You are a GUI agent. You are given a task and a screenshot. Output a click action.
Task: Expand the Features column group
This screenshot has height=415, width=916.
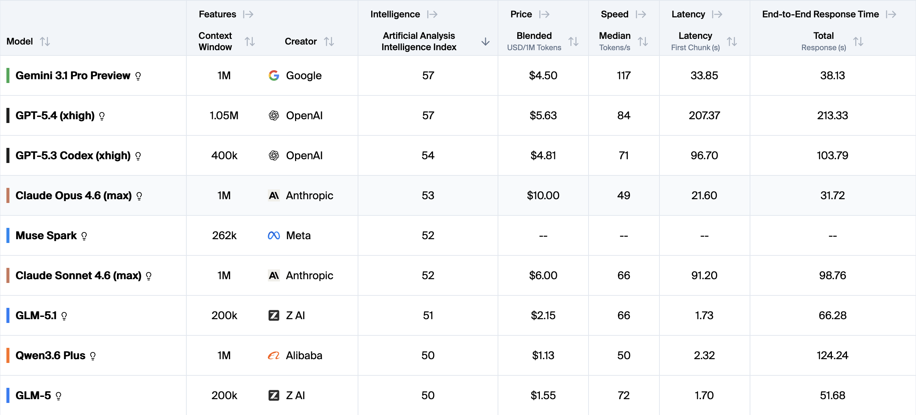click(248, 14)
